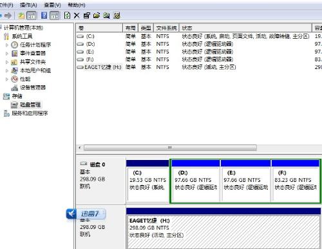Expand the 性能 node triangle
Viewport: 322px width, 249px height.
click(x=7, y=79)
